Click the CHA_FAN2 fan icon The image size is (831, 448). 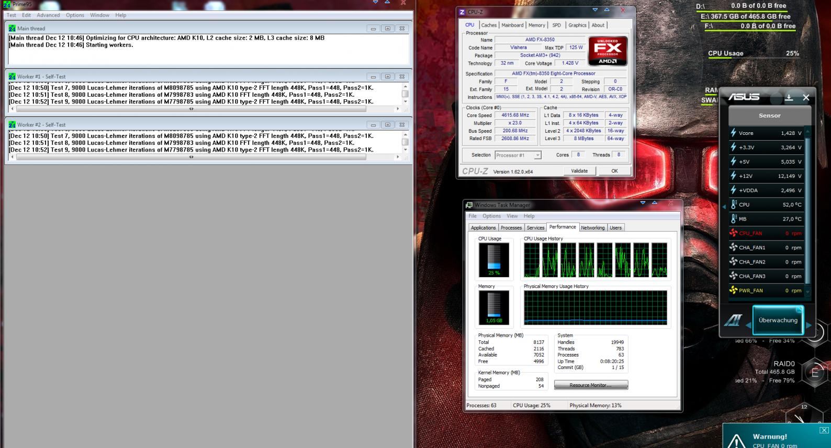(x=734, y=262)
